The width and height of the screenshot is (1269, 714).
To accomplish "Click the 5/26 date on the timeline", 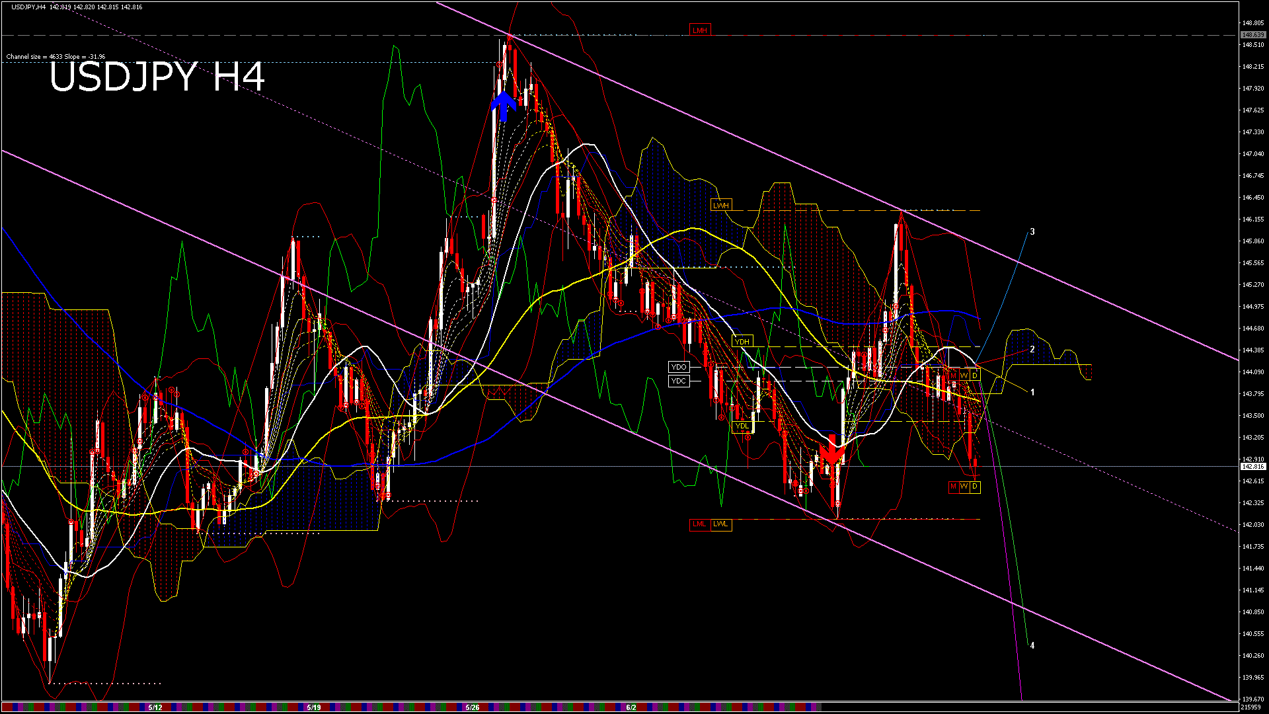I will 473,707.
